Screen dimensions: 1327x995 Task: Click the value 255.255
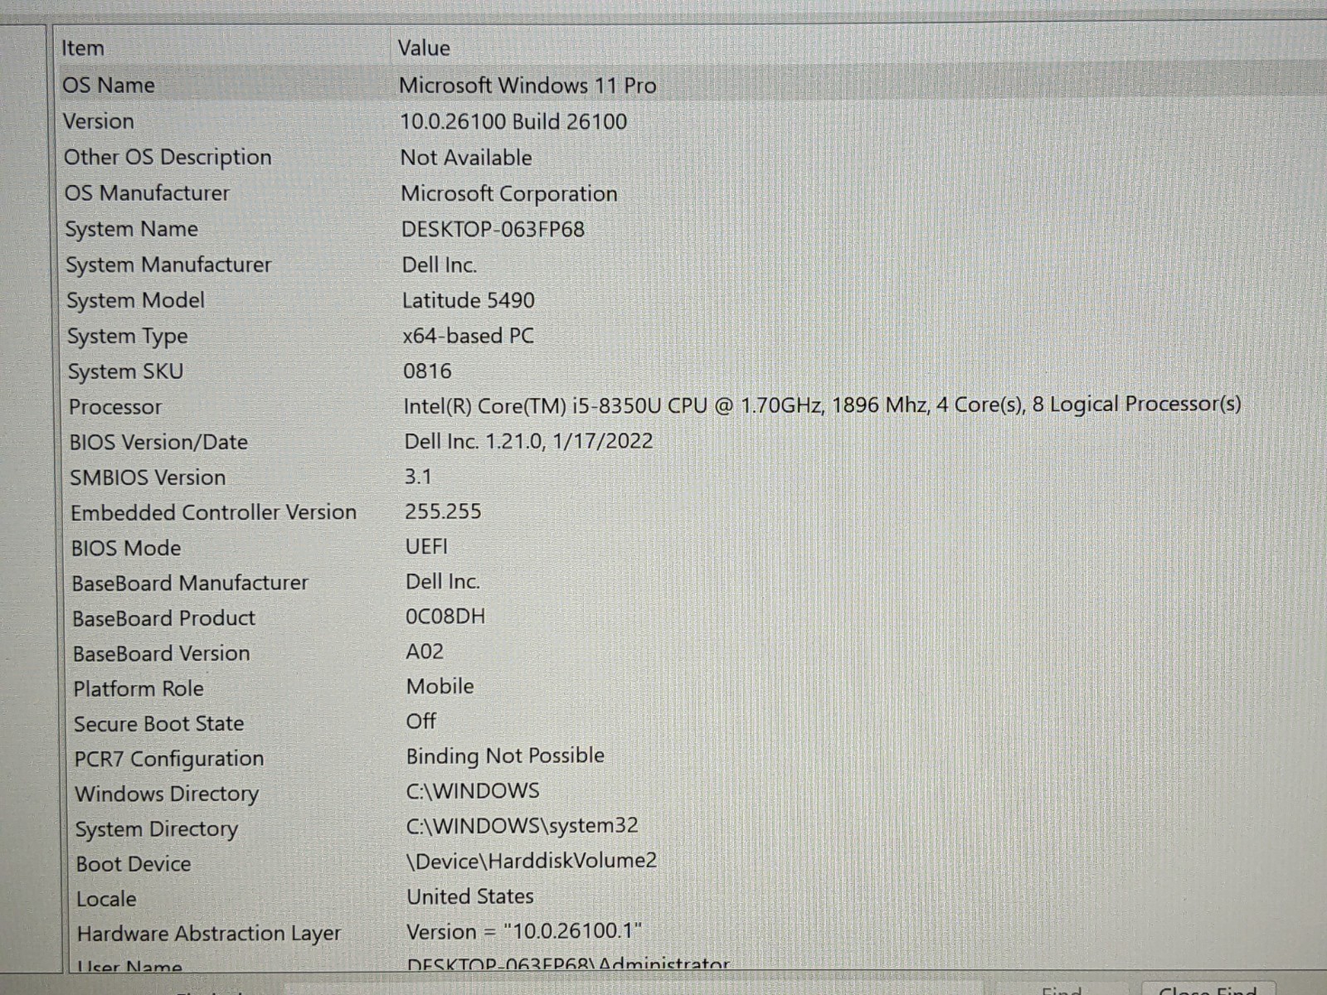pos(443,512)
